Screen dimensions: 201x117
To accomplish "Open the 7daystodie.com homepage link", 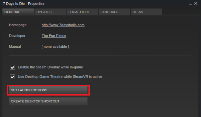I will (x=63, y=25).
